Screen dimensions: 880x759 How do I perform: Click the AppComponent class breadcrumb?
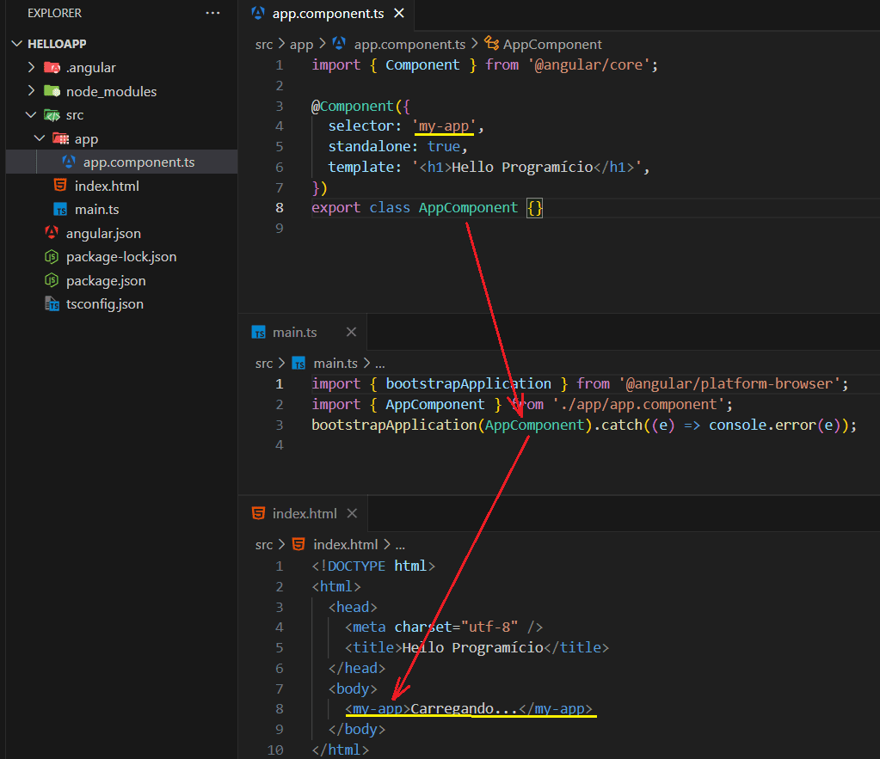click(552, 45)
